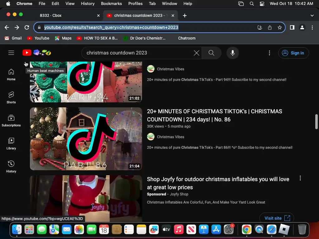Open the YouTube hamburger guide menu

pos(11,53)
